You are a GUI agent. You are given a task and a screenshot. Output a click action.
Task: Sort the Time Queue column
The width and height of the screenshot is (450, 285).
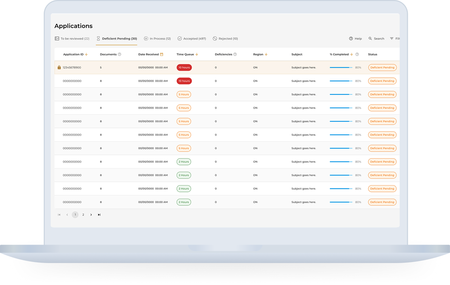[197, 54]
